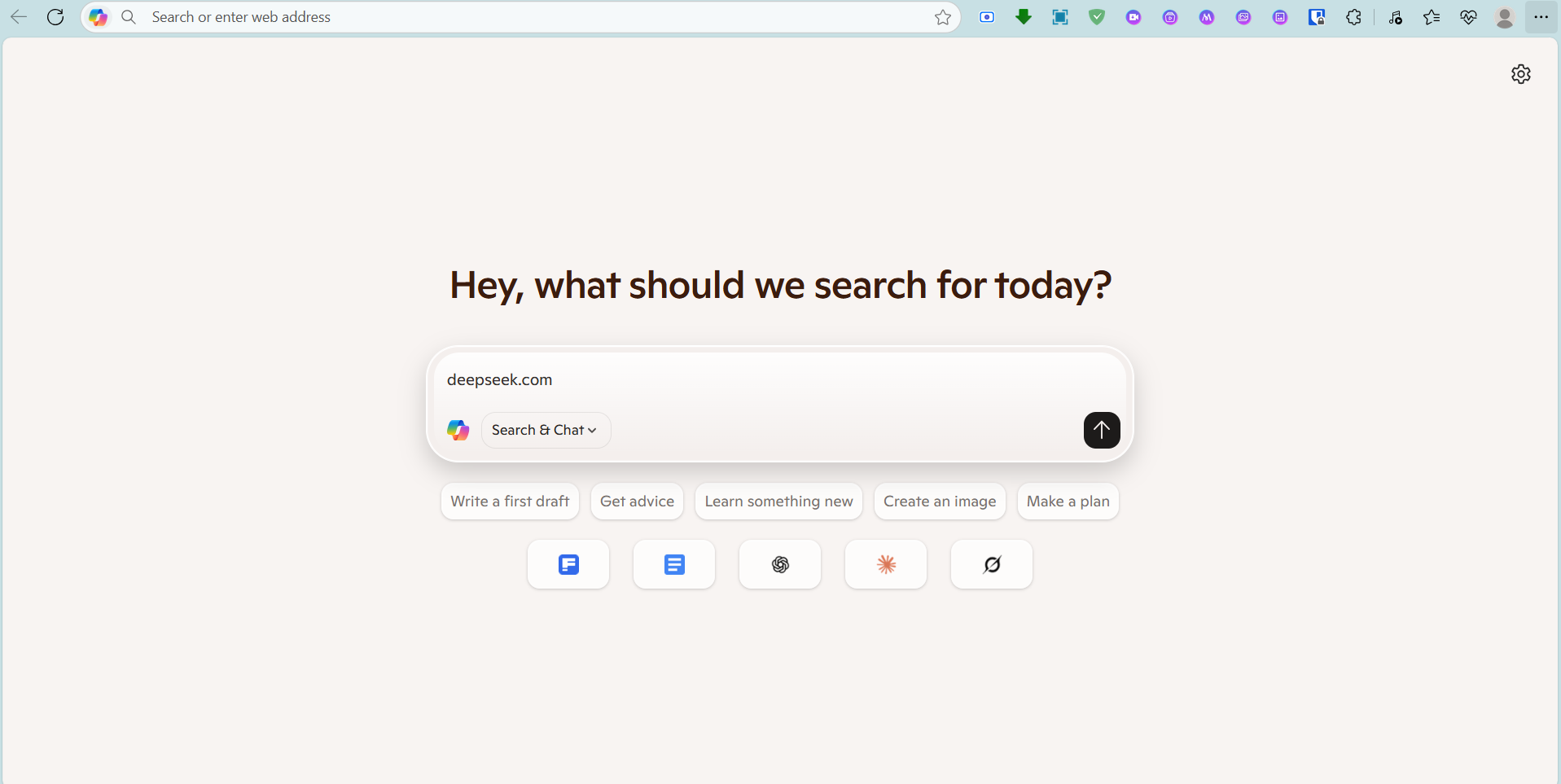
Task: Add page to favorites star icon
Action: pyautogui.click(x=942, y=17)
